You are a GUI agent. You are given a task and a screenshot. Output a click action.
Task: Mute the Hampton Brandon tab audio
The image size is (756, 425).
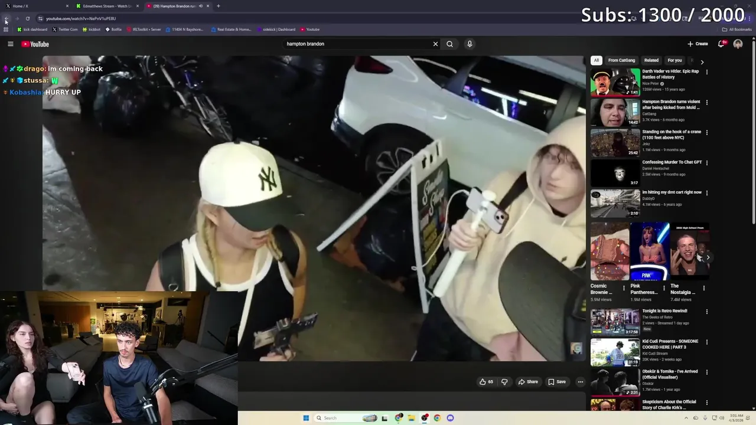201,6
